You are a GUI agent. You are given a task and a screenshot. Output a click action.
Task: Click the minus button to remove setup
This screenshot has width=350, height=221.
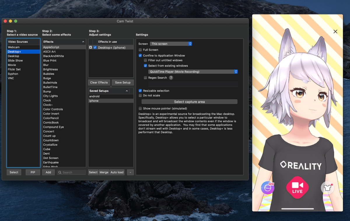click(130, 172)
